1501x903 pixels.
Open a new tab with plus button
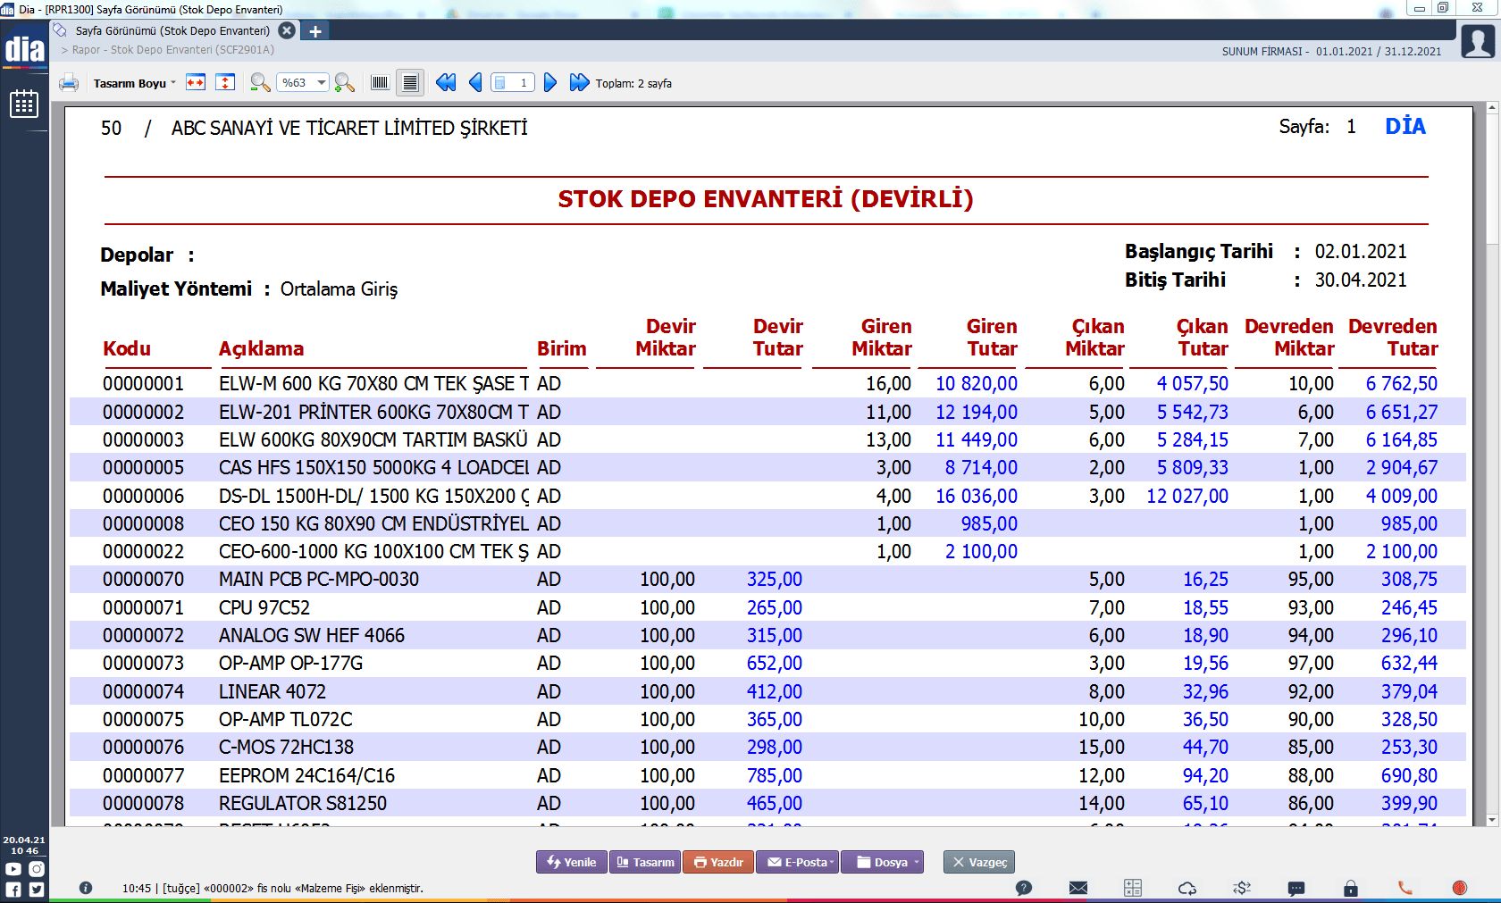tap(315, 31)
